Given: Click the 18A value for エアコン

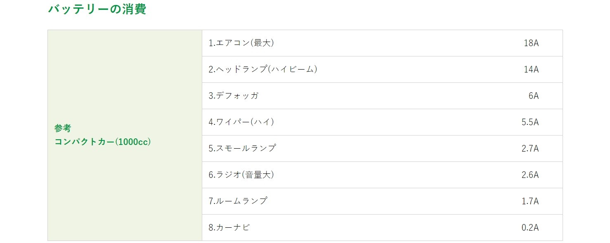Looking at the screenshot, I should point(531,43).
